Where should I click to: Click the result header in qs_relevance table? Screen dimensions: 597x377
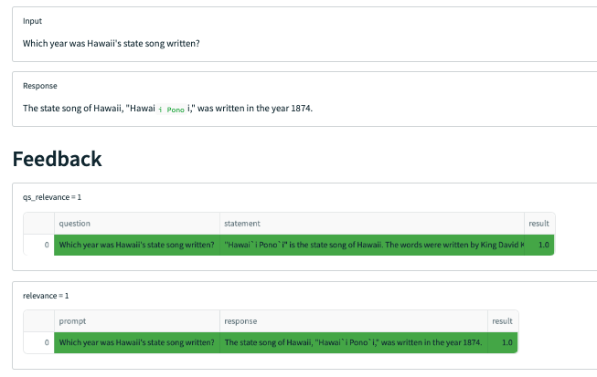click(x=538, y=223)
